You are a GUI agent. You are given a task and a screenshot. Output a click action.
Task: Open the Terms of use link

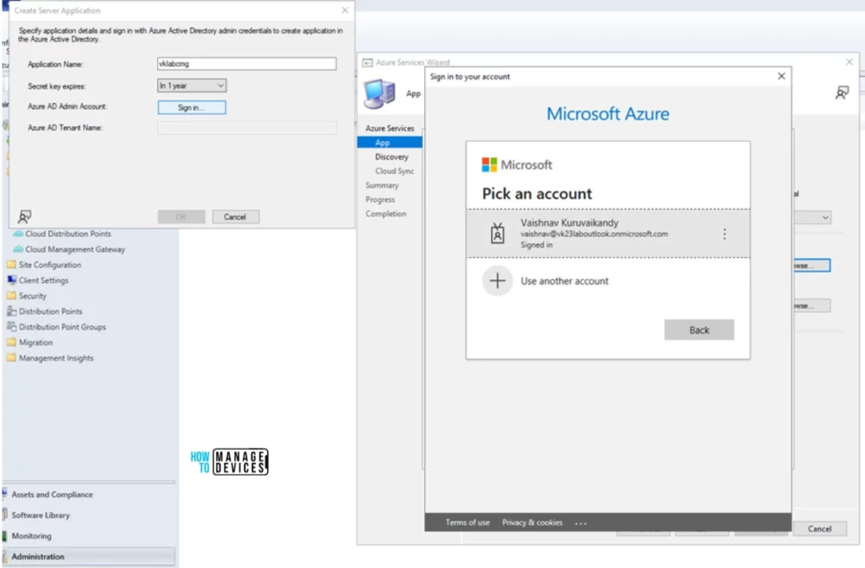click(467, 522)
